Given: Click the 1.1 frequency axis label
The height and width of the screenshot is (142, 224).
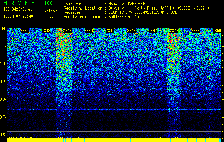Looking at the screenshot, I should coord(3,46).
